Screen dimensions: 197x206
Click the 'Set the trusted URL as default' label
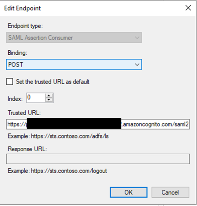52,82
